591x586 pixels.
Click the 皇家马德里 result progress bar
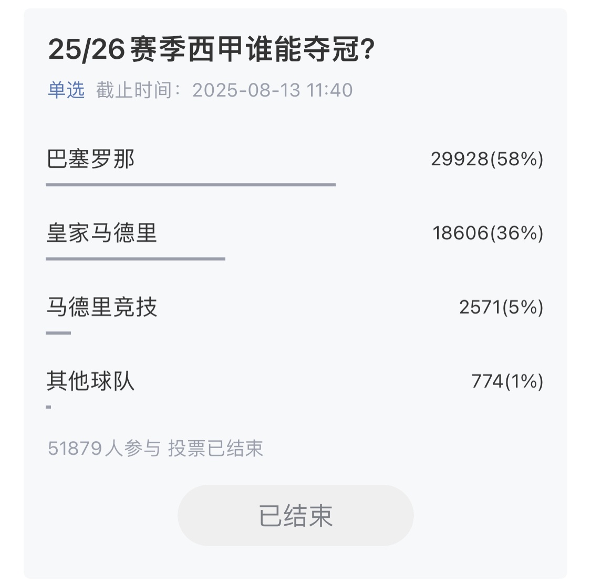click(x=136, y=259)
